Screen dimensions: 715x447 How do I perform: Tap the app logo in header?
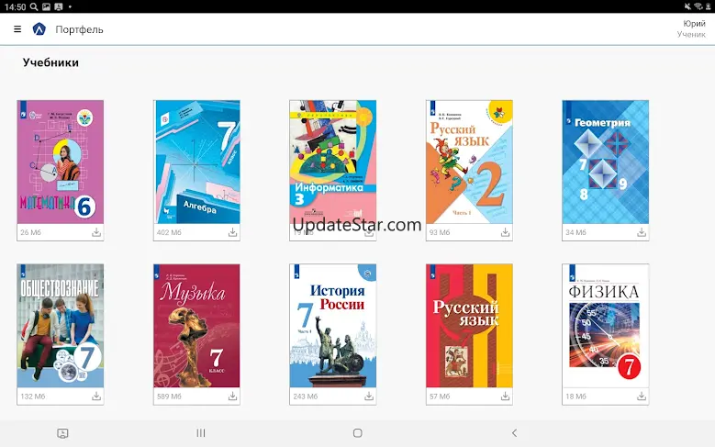(x=39, y=29)
